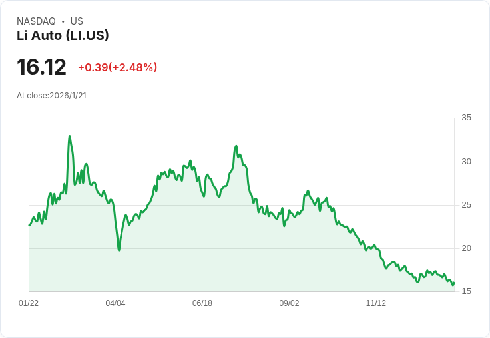Click the left start of the price line
The height and width of the screenshot is (338, 490).
coord(29,225)
